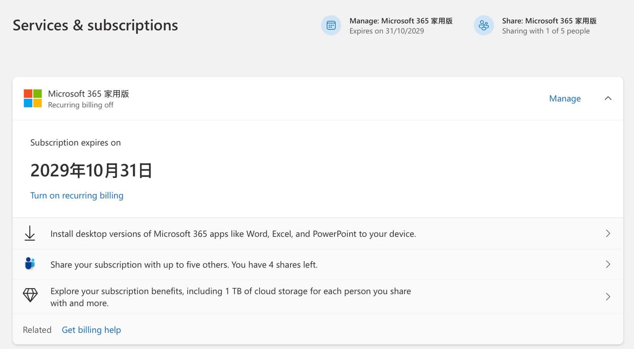Screen dimensions: 634x349
Task: Click the Services & subscriptions heading
Action: pyautogui.click(x=95, y=25)
